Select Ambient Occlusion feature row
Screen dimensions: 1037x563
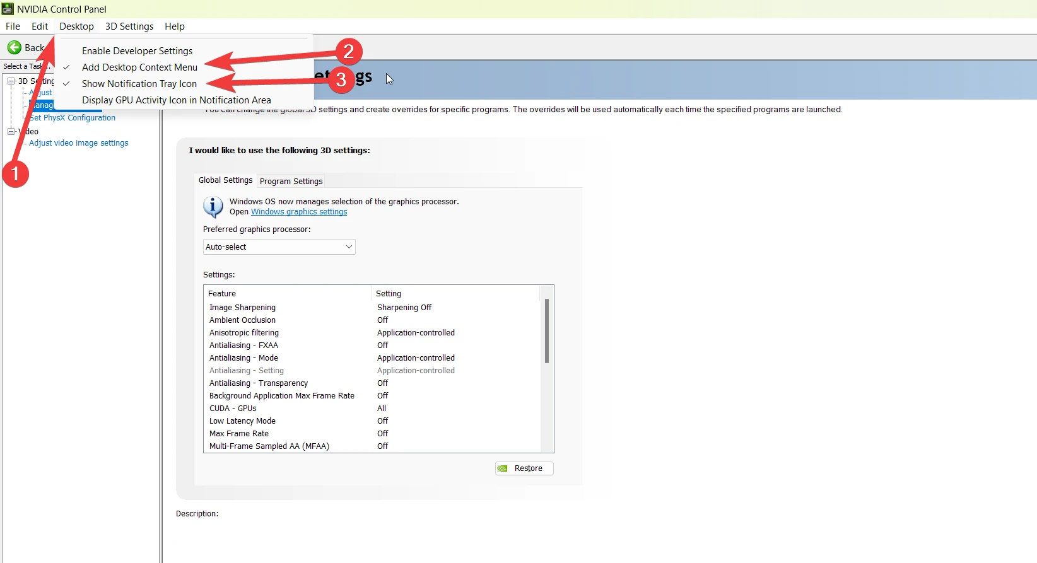point(372,320)
